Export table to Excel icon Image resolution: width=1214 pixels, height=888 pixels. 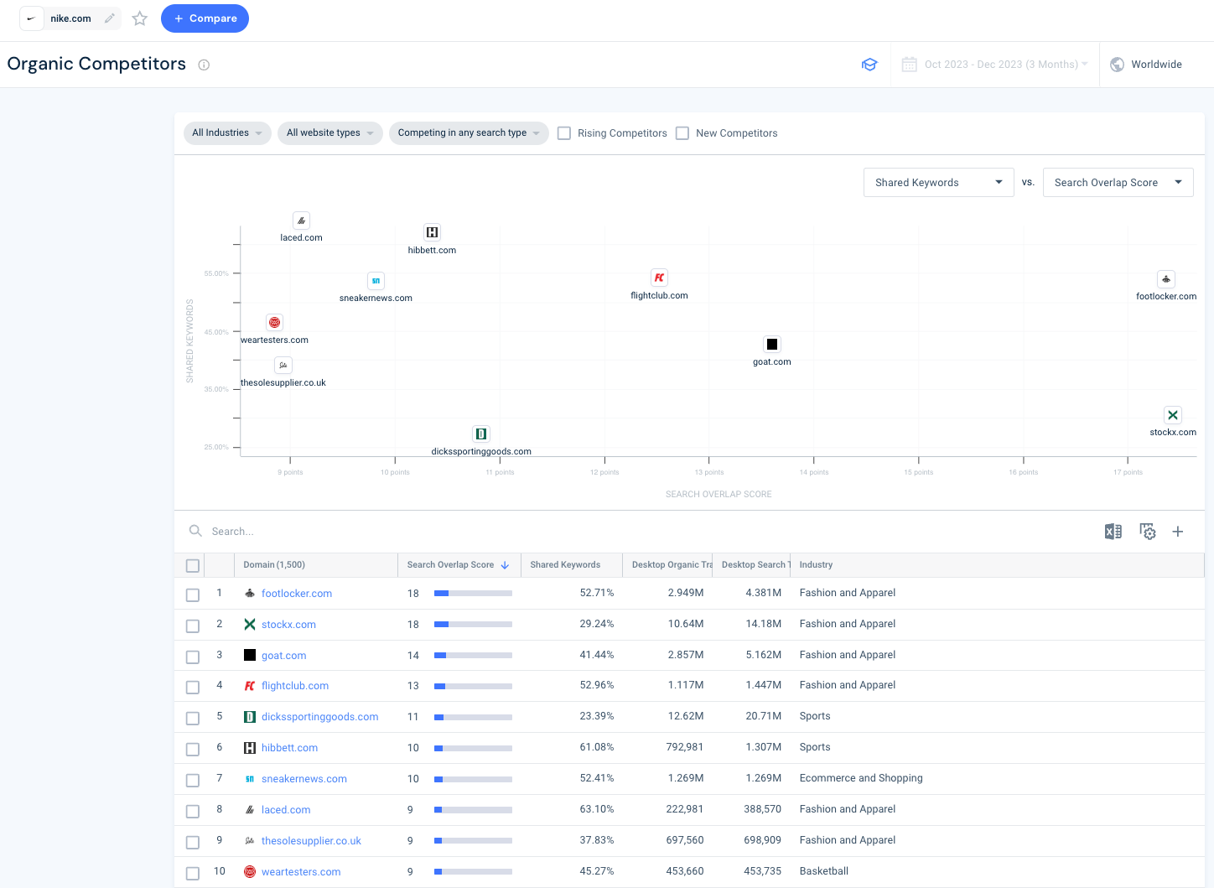pyautogui.click(x=1113, y=532)
